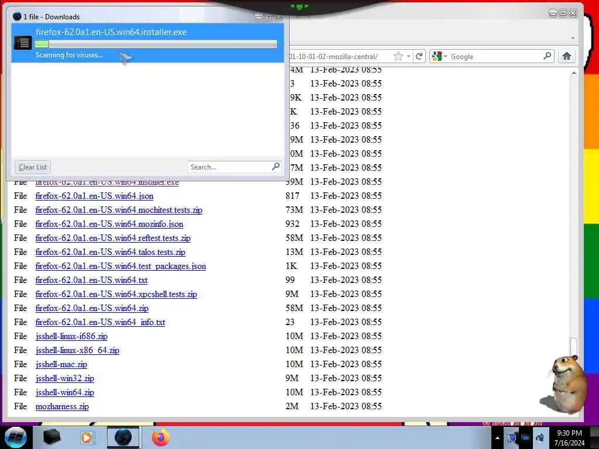599x449 pixels.
Task: Click the download progress bar
Action: pos(156,44)
